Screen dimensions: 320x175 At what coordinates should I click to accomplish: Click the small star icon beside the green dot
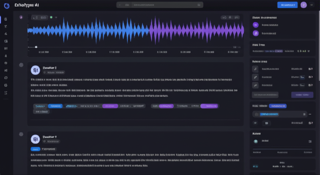[56, 17]
